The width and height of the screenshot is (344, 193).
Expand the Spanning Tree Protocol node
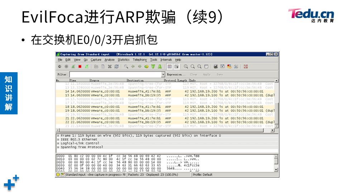coord(58,147)
